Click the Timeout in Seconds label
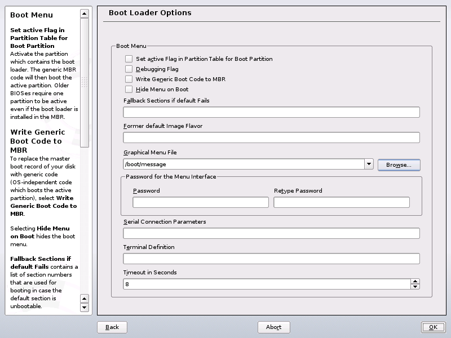This screenshot has width=451, height=338. (150, 272)
